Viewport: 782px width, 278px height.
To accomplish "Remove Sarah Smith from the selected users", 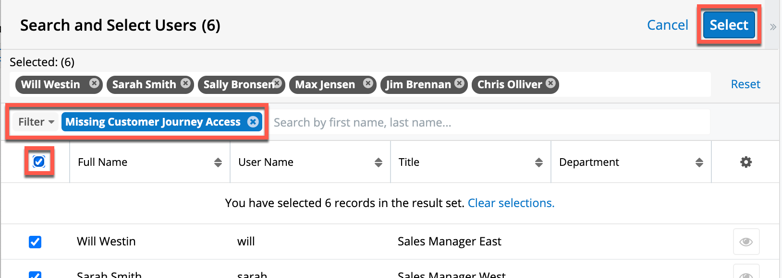I will [x=185, y=84].
